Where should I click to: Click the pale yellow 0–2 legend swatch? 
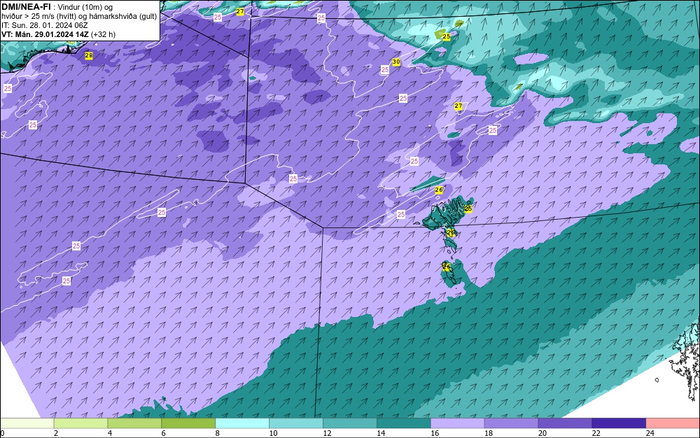click(27, 423)
